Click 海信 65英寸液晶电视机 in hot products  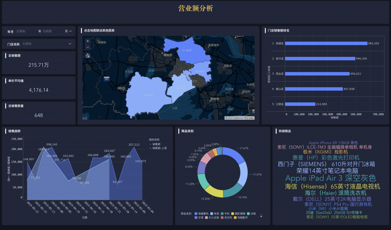[332, 187]
